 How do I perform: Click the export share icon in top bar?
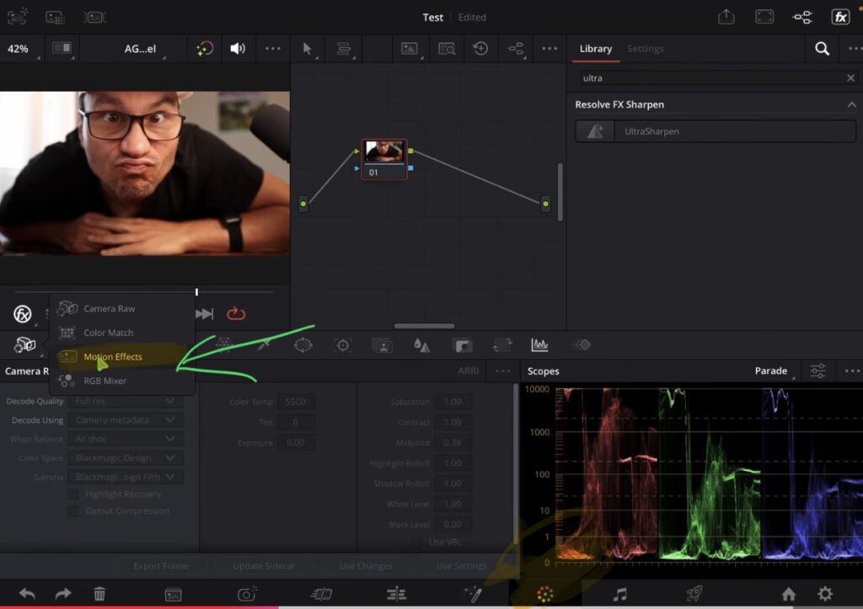[x=726, y=17]
